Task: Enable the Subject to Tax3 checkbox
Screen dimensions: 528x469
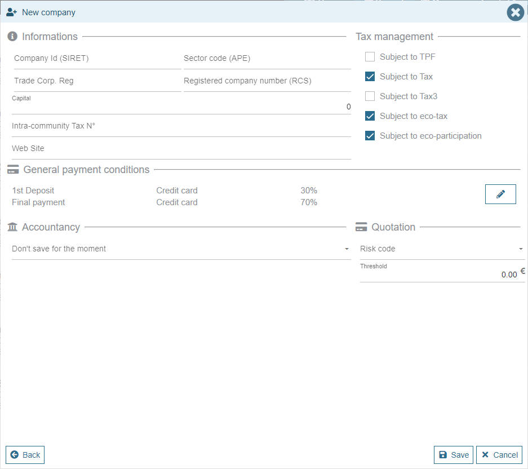Action: (x=370, y=96)
